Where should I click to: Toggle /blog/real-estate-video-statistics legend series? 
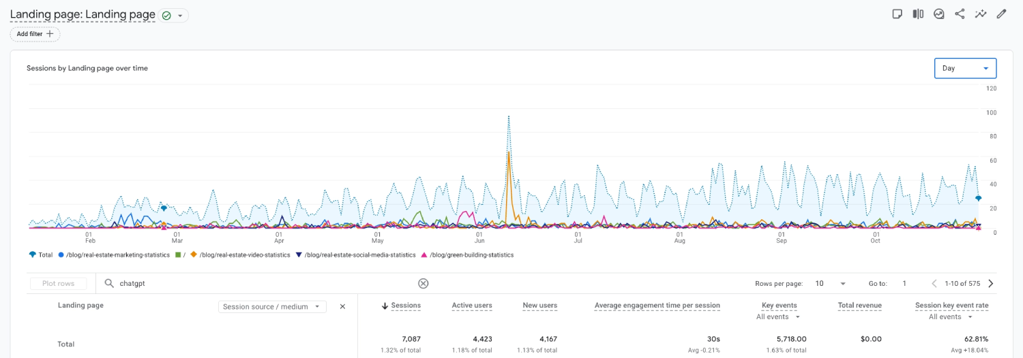pos(240,255)
